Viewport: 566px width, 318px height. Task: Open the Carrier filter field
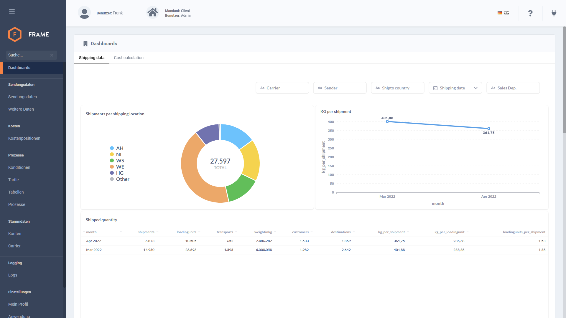click(x=282, y=88)
